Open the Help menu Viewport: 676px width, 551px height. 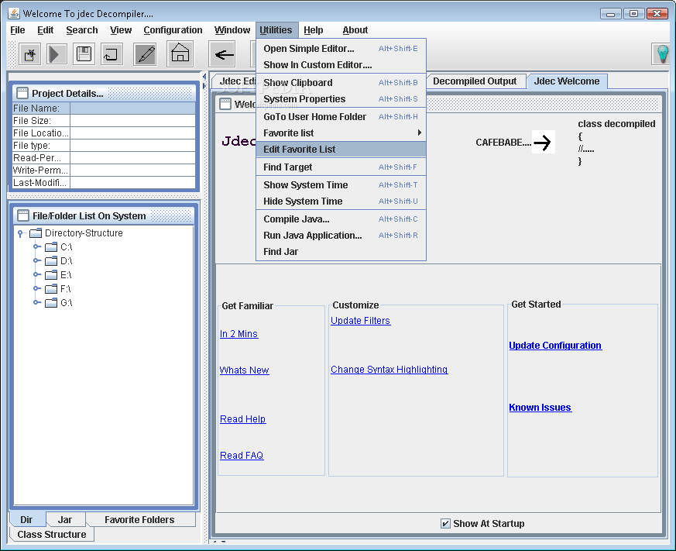tap(313, 30)
